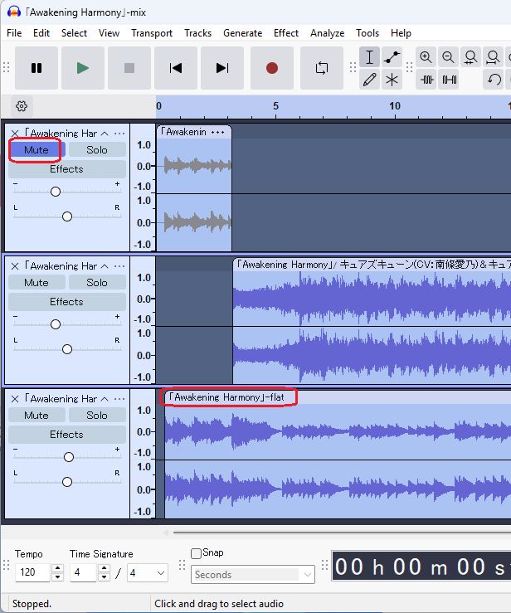This screenshot has width=511, height=613.
Task: Open the File menu
Action: pyautogui.click(x=14, y=33)
